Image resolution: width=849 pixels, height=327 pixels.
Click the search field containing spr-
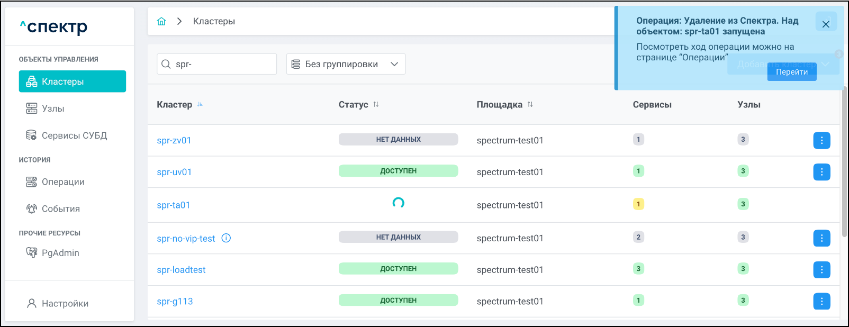pos(222,64)
